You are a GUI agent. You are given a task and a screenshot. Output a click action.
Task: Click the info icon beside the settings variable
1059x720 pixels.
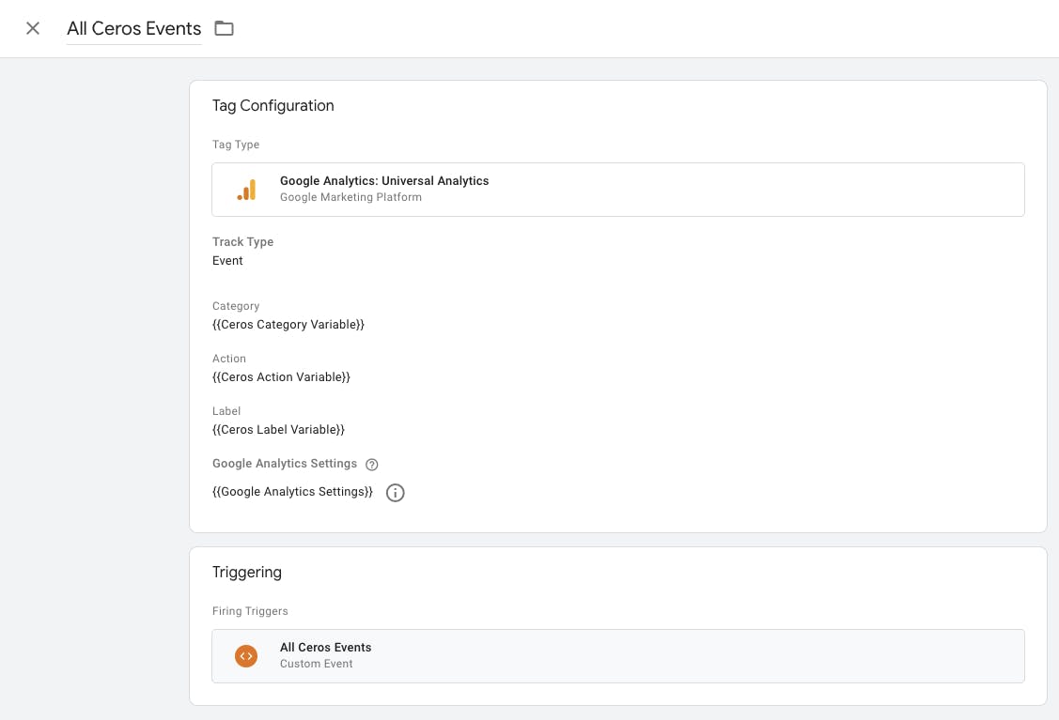396,492
